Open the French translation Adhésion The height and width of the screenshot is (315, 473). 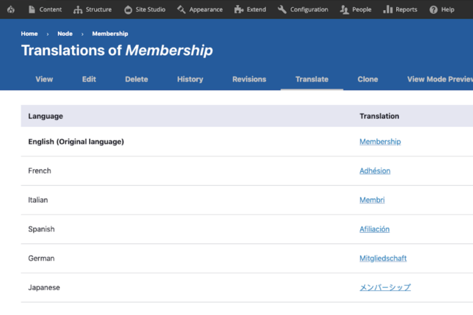(375, 171)
